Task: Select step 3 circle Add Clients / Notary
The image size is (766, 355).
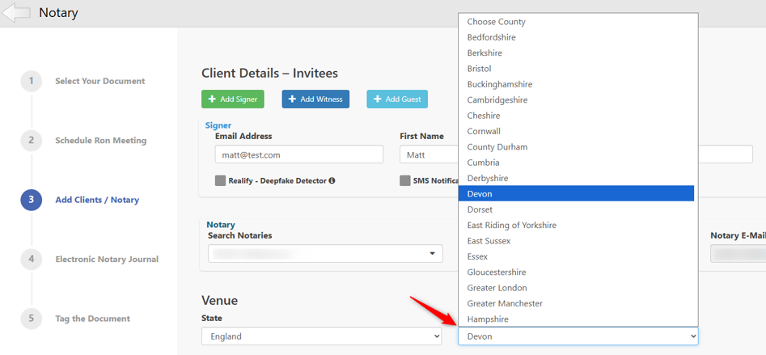Action: tap(32, 200)
